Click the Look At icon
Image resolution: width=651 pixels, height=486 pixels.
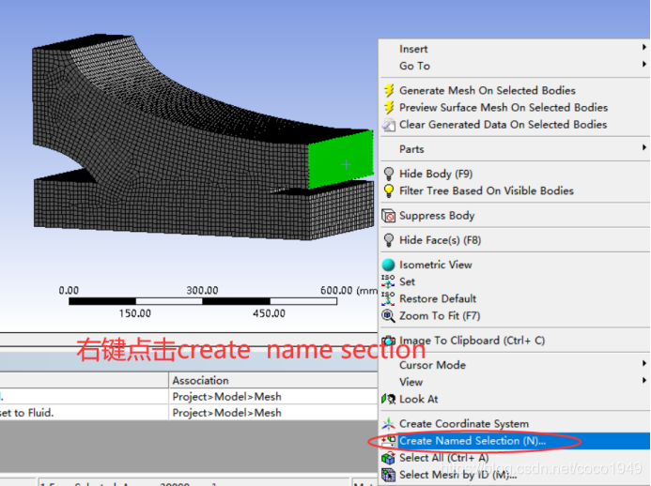[389, 399]
